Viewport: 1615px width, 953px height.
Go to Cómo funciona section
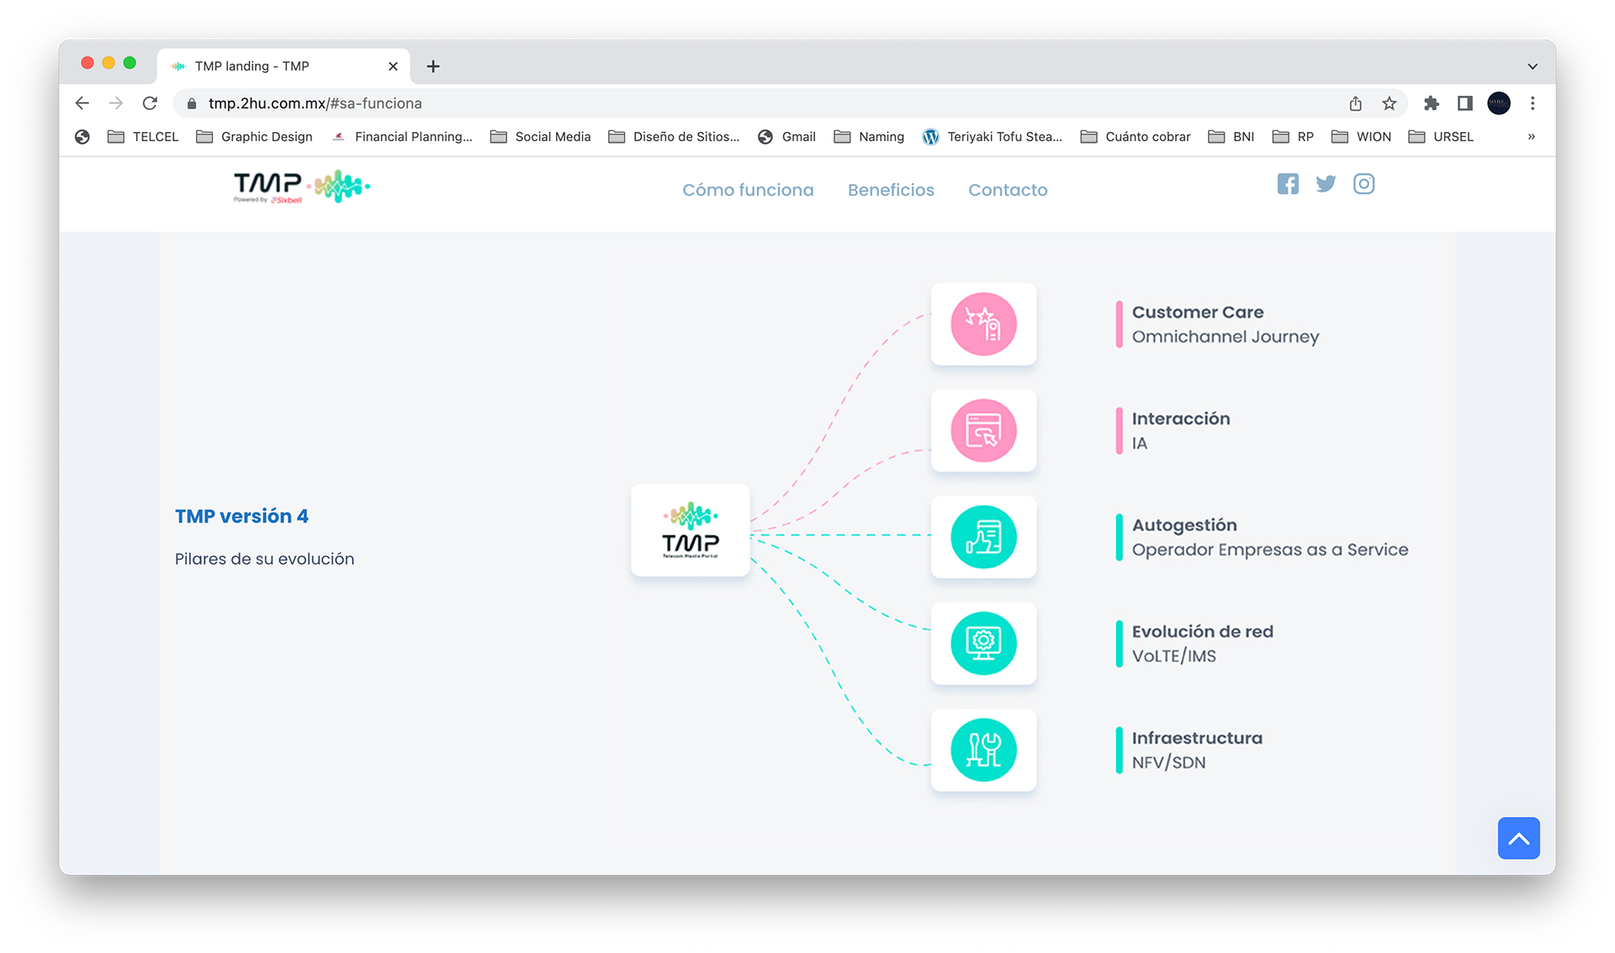tap(748, 190)
